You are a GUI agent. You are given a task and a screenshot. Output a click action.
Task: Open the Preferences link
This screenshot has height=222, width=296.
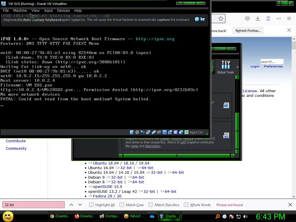pyautogui.click(x=273, y=66)
